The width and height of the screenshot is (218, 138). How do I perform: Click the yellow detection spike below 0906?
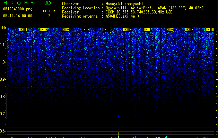(119, 135)
